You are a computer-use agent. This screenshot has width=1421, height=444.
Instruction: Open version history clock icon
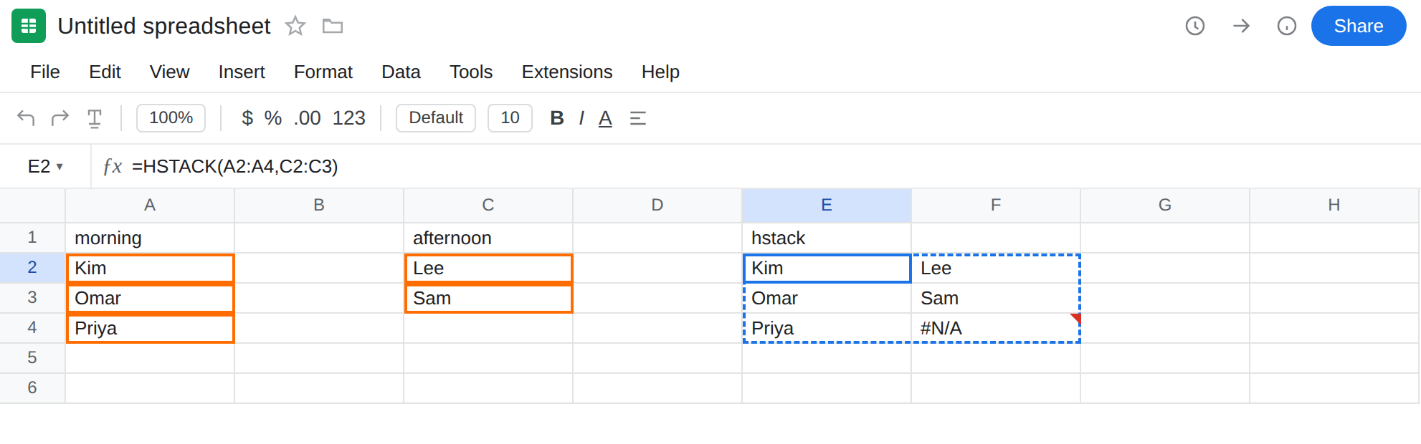pyautogui.click(x=1195, y=26)
